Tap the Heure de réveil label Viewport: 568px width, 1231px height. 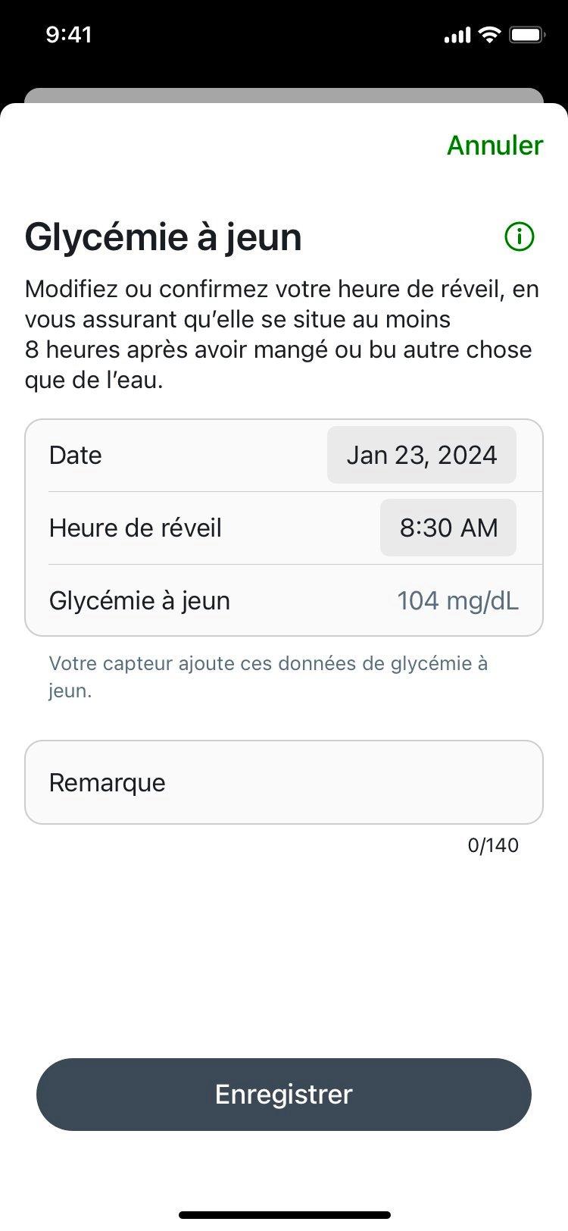136,528
